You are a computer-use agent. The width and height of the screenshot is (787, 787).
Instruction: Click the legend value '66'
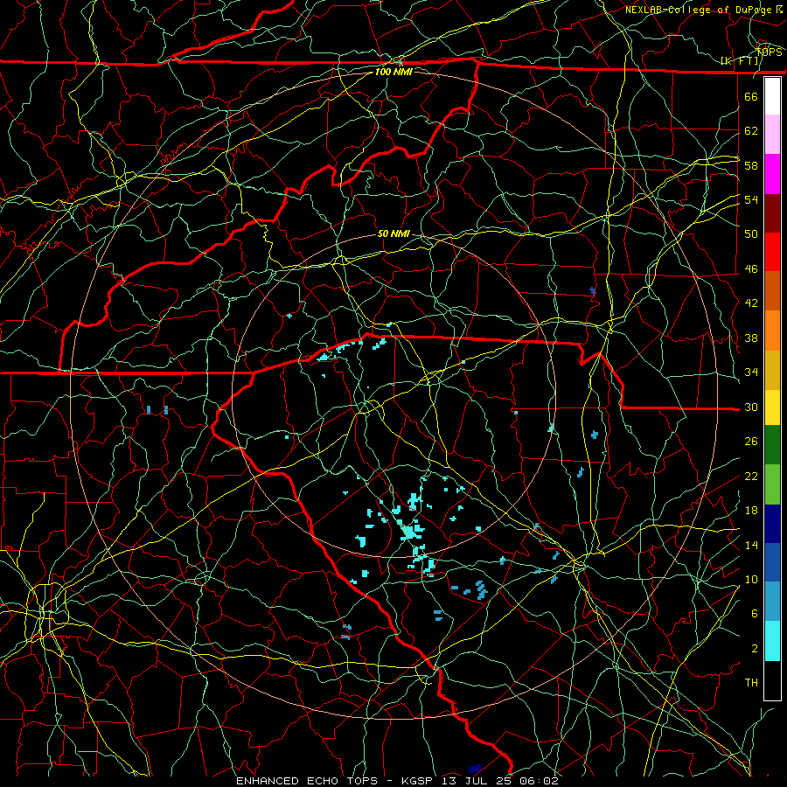click(x=751, y=96)
